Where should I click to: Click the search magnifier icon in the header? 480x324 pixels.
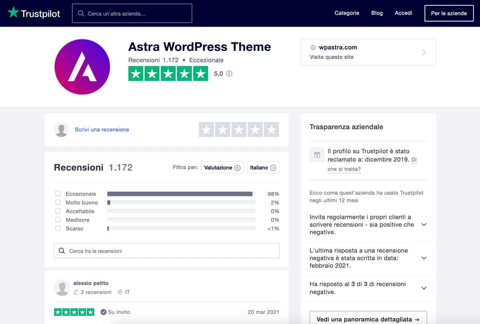pos(81,14)
